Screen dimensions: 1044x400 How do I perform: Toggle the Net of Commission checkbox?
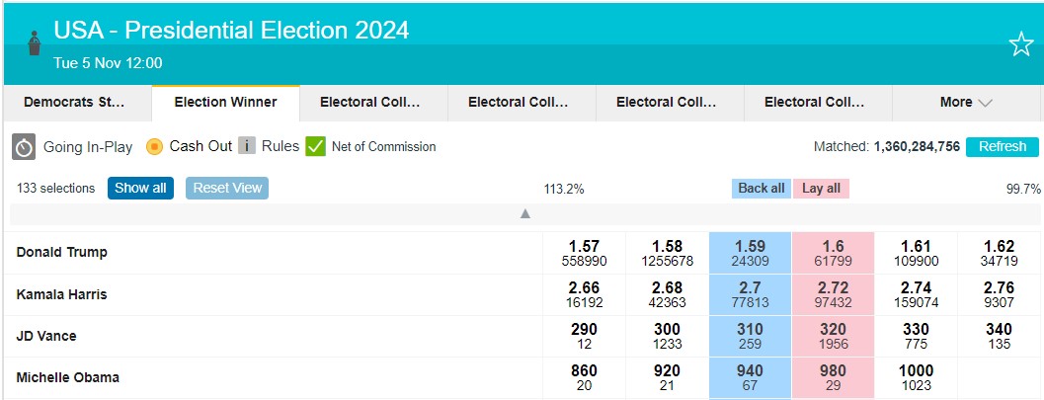tap(316, 146)
